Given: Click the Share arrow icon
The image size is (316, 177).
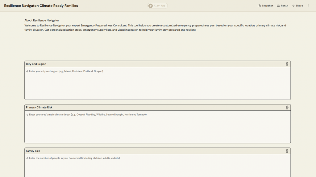Looking at the screenshot, I should pos(293,6).
